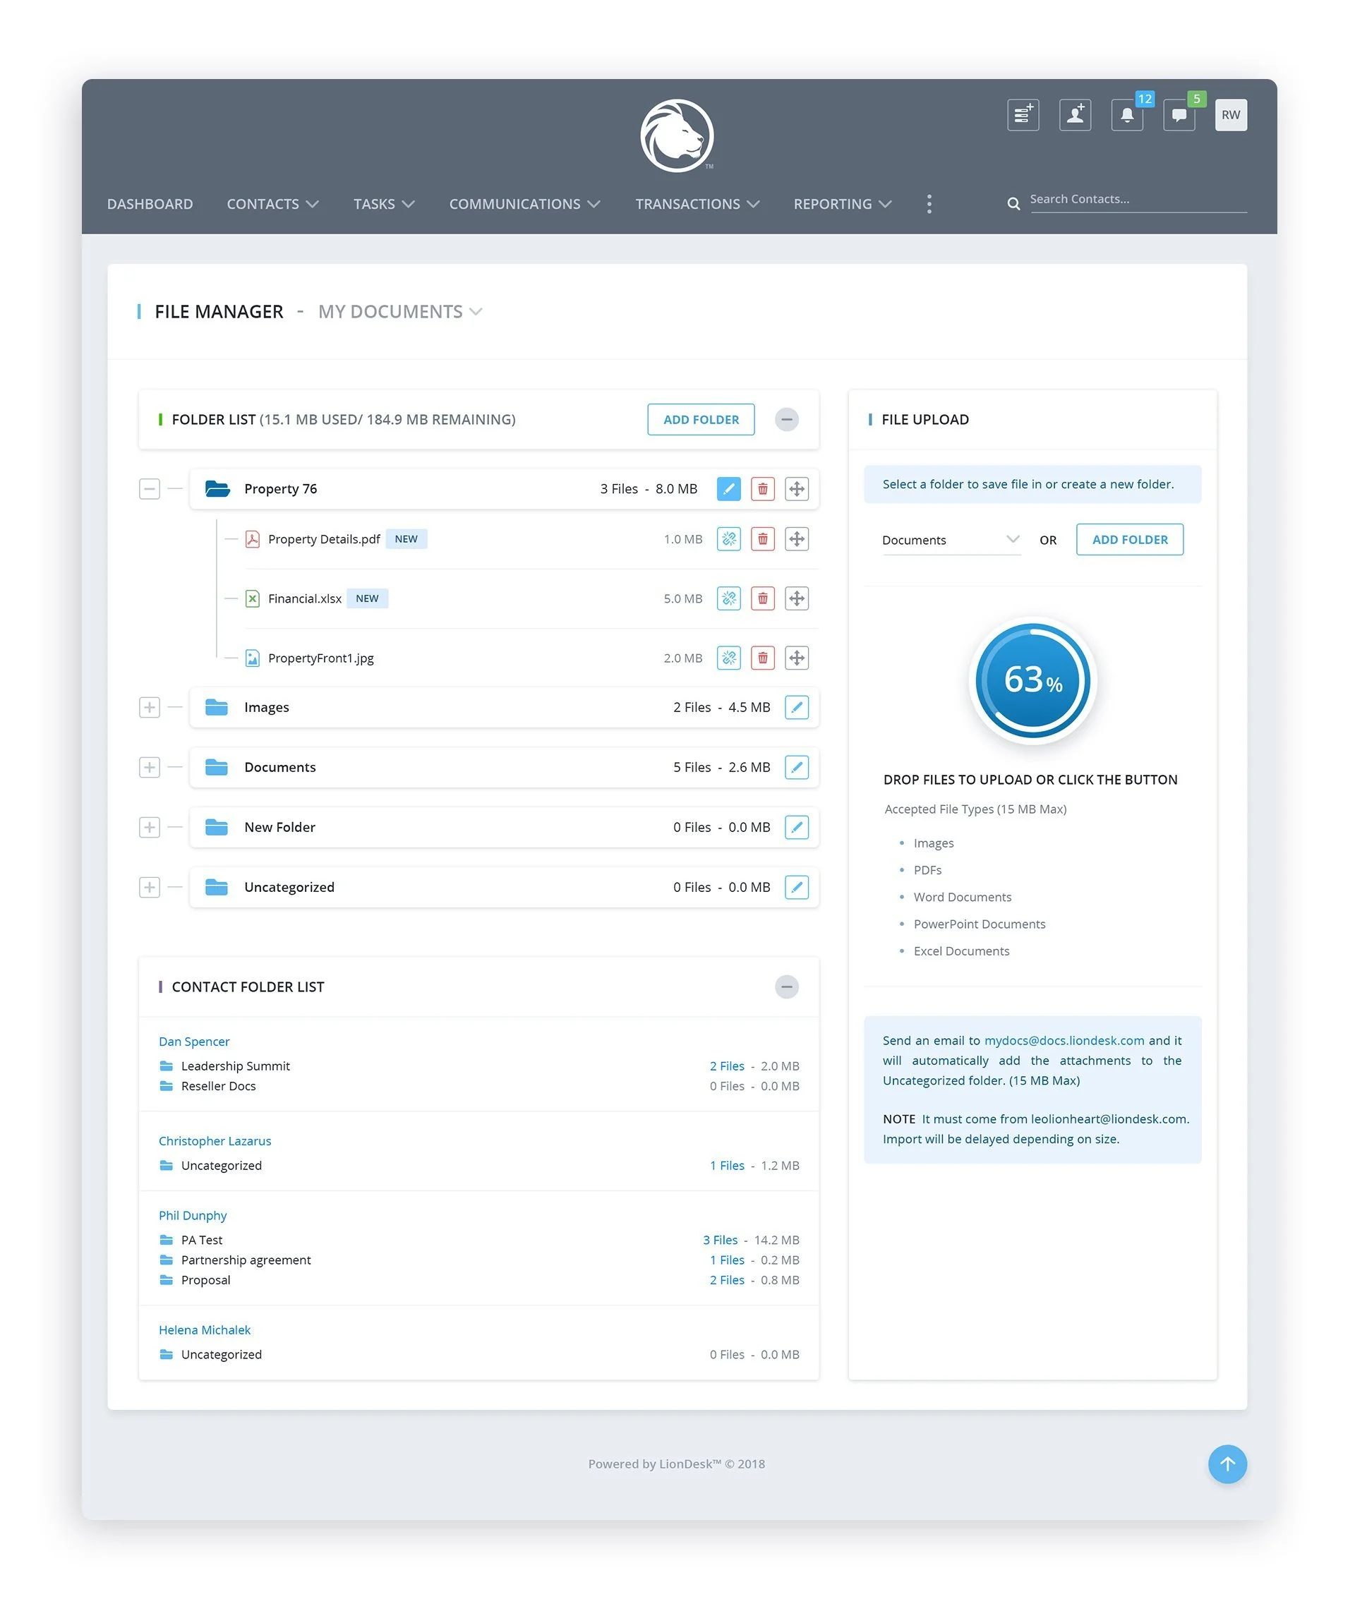Click the 63% upload progress circle

click(1032, 680)
